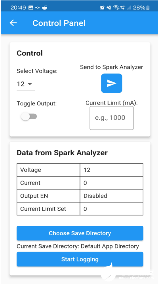
Task: Tap the Current Limit Set row
Action: [80, 209]
